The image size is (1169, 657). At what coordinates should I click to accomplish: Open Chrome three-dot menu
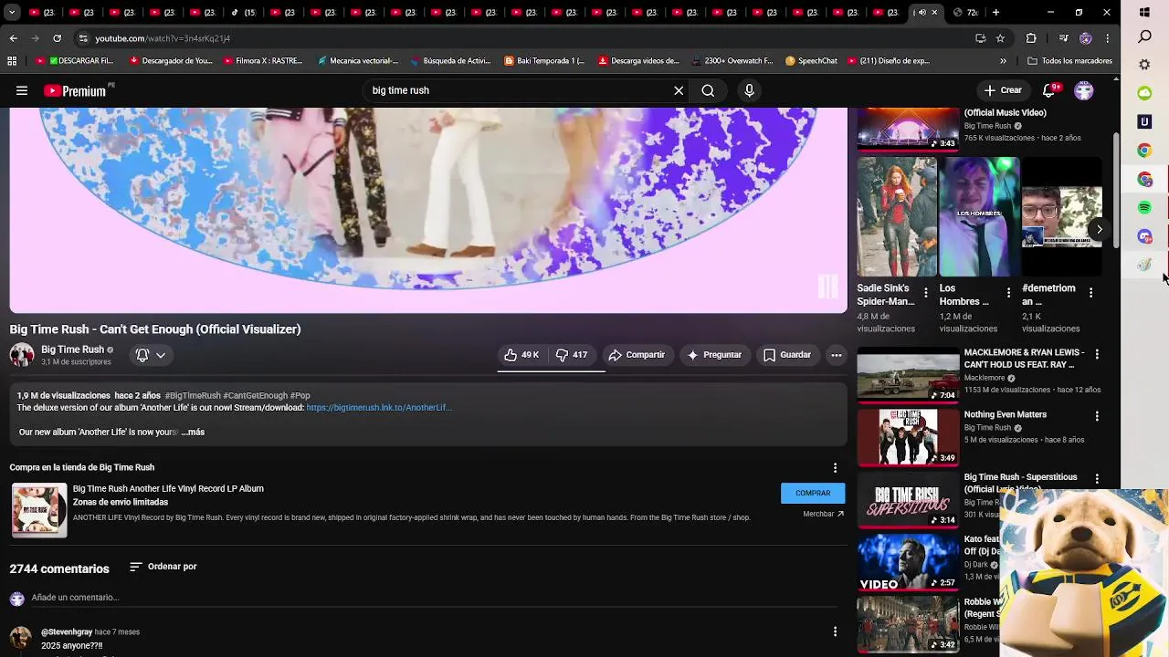[x=1107, y=38]
